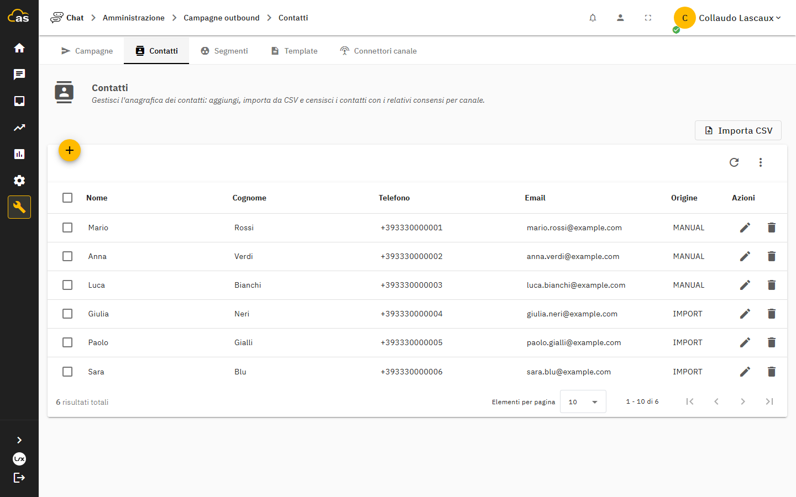
Task: Switch to the Template tab
Action: point(294,51)
